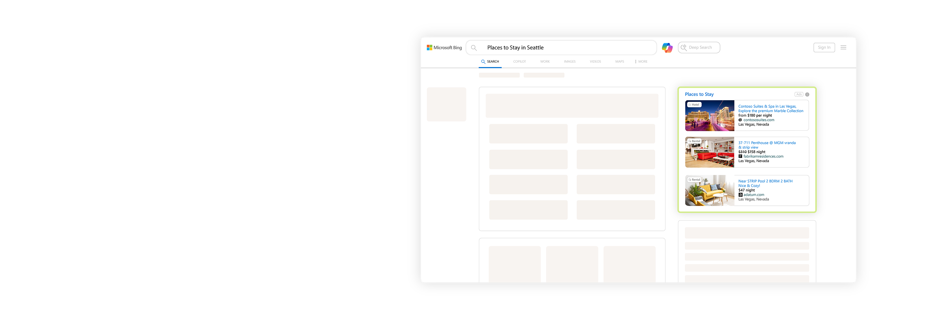Click the magnifying glass search icon
The width and height of the screenshot is (925, 321).
click(474, 48)
